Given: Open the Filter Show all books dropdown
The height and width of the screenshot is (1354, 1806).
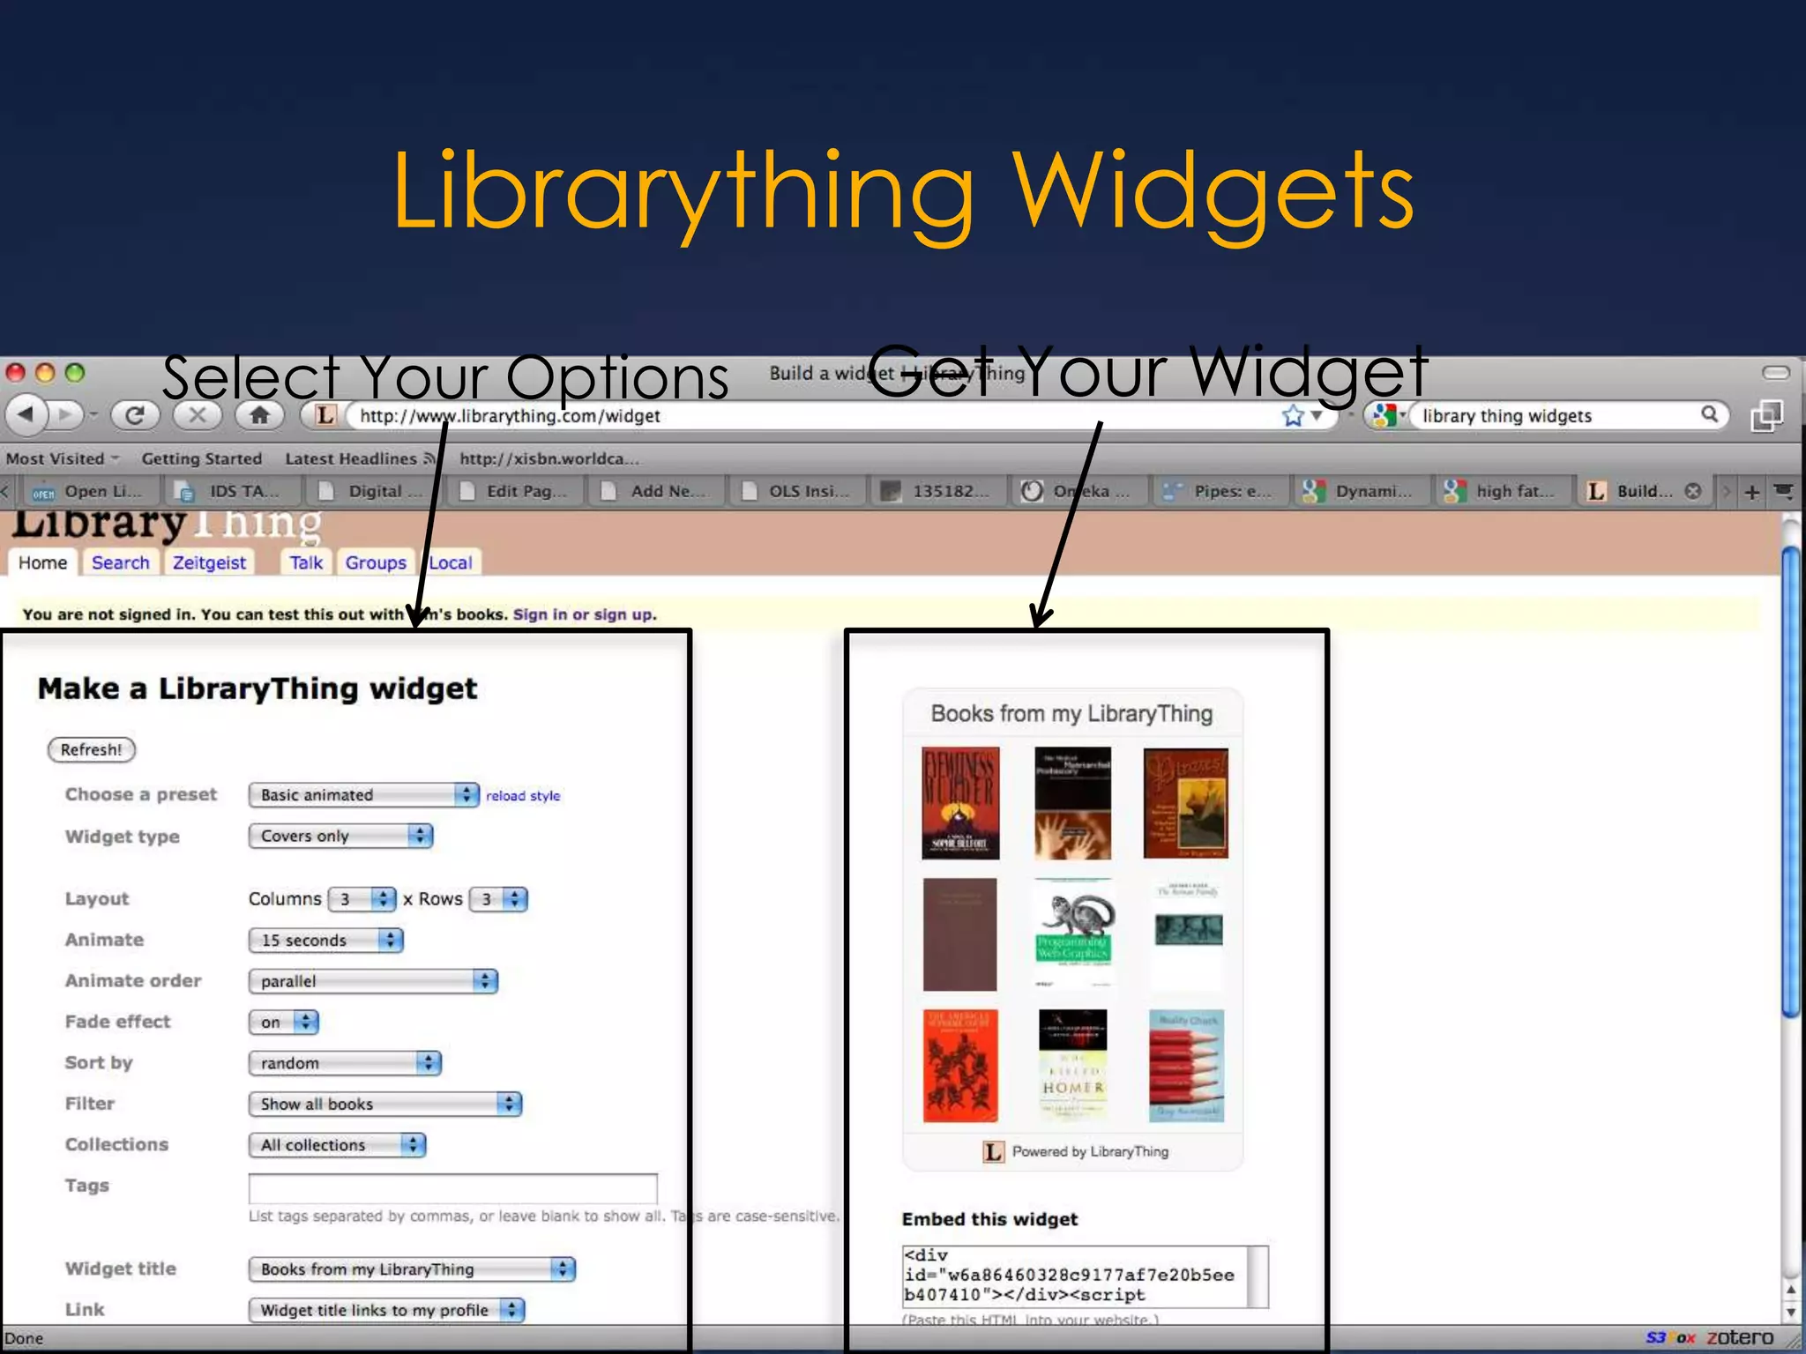Looking at the screenshot, I should pyautogui.click(x=384, y=1104).
